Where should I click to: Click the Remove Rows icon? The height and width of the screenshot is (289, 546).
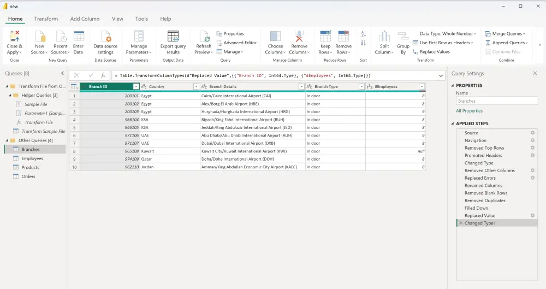click(x=343, y=36)
